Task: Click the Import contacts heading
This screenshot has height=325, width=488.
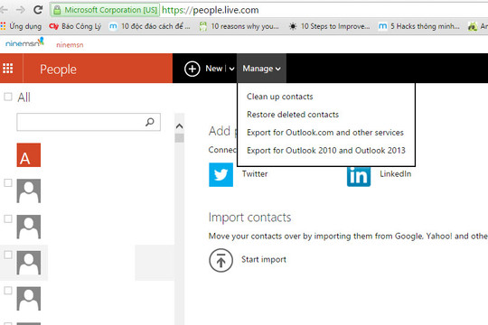Action: 250,218
